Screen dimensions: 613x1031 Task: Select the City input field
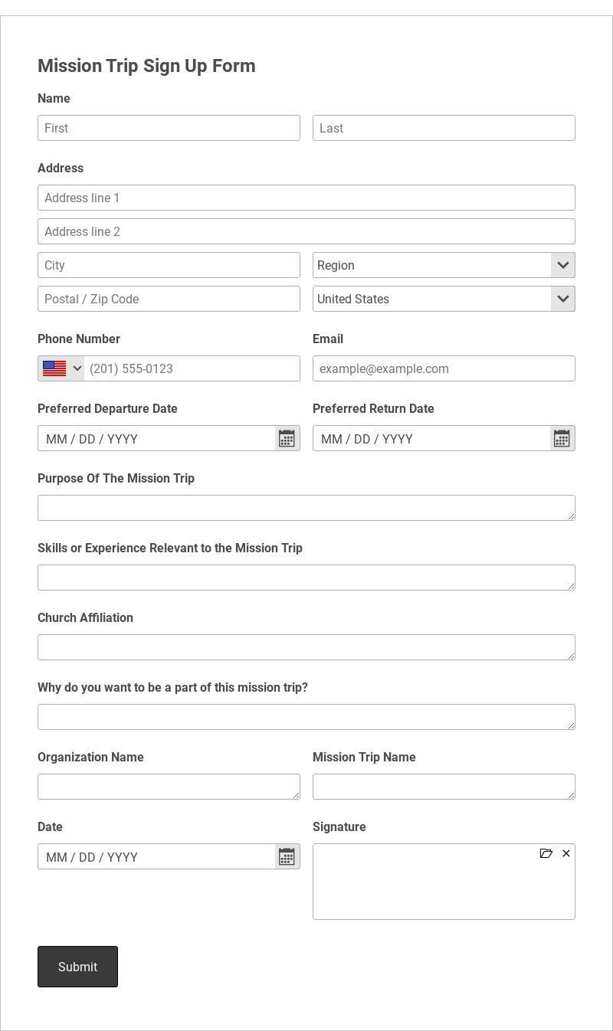click(169, 265)
